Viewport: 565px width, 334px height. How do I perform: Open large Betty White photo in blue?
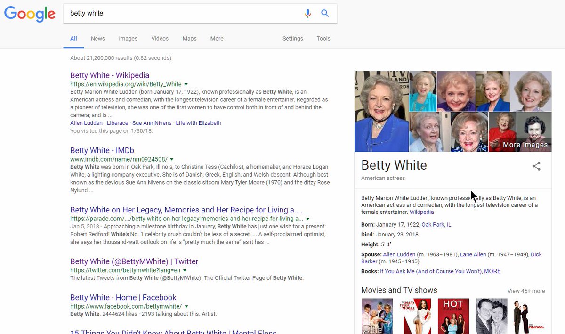pos(381,111)
